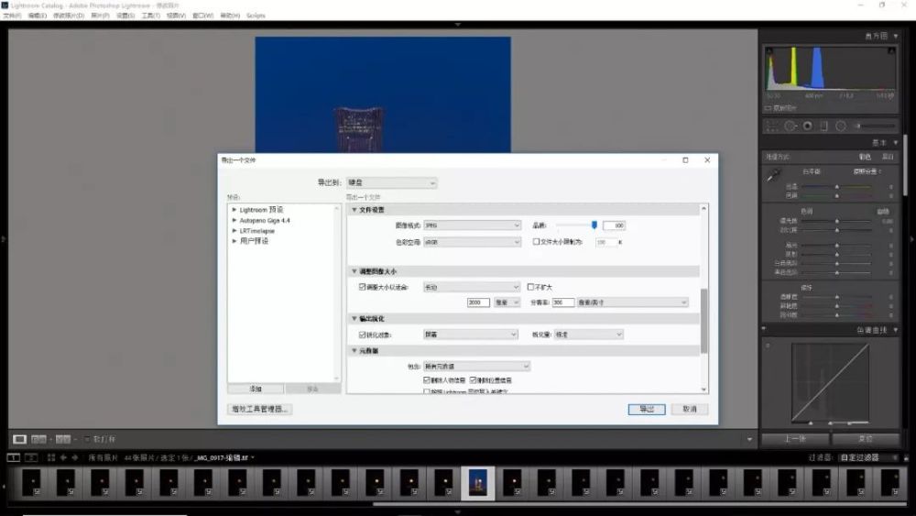Select the Spot Removal tool

click(790, 126)
